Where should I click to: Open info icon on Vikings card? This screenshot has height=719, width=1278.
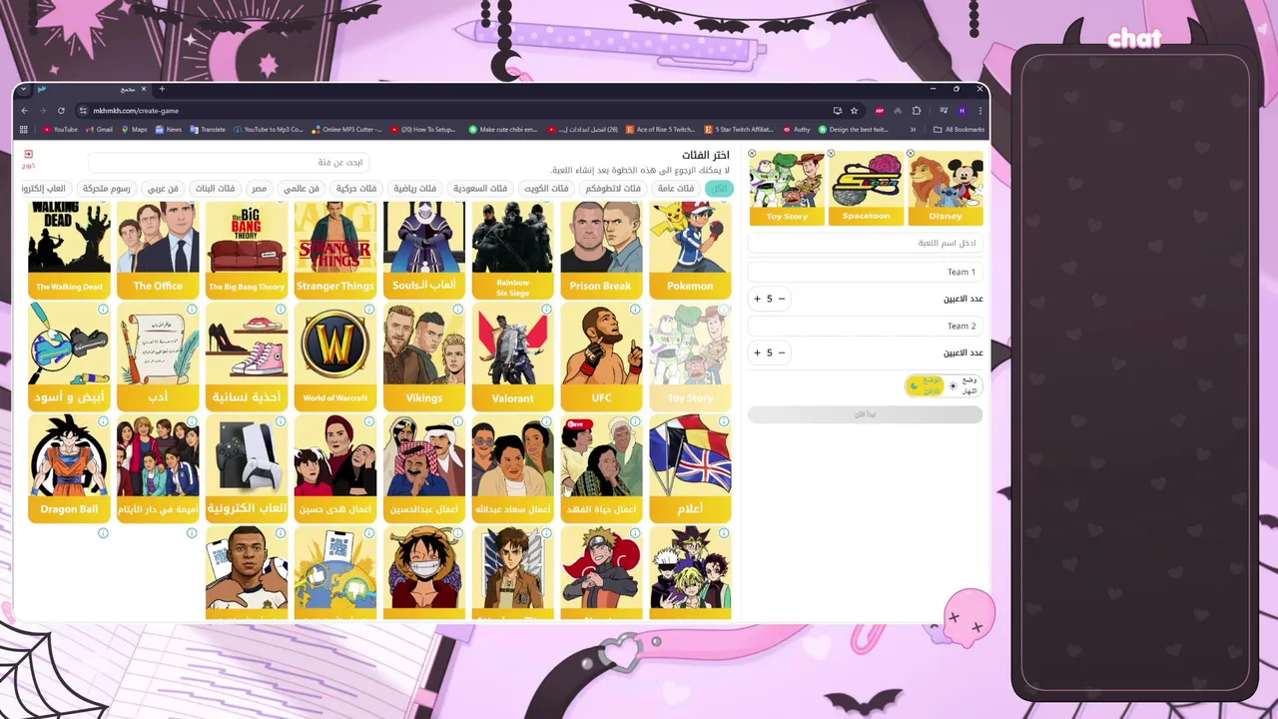click(x=458, y=310)
